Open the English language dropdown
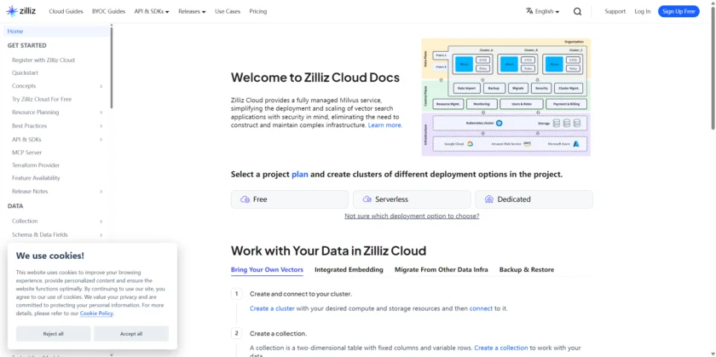 tap(542, 11)
